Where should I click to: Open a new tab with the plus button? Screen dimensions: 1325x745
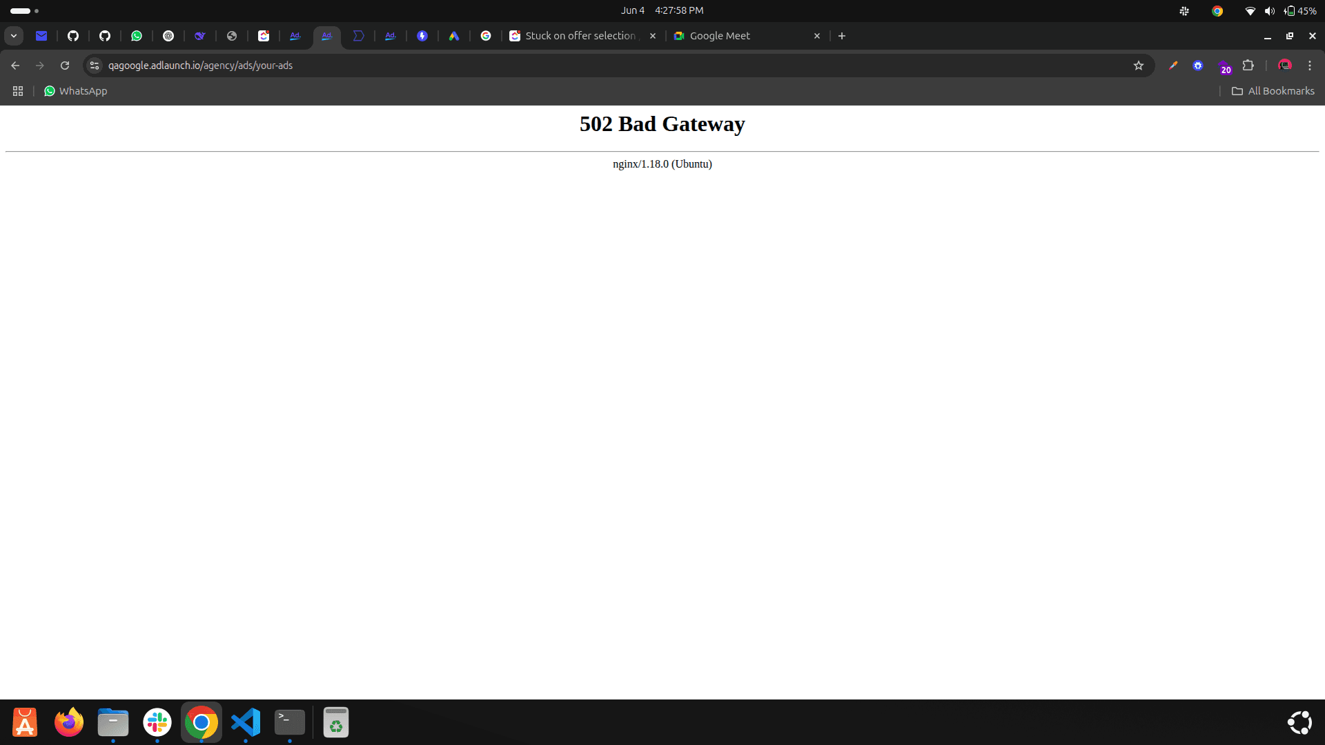click(x=842, y=36)
